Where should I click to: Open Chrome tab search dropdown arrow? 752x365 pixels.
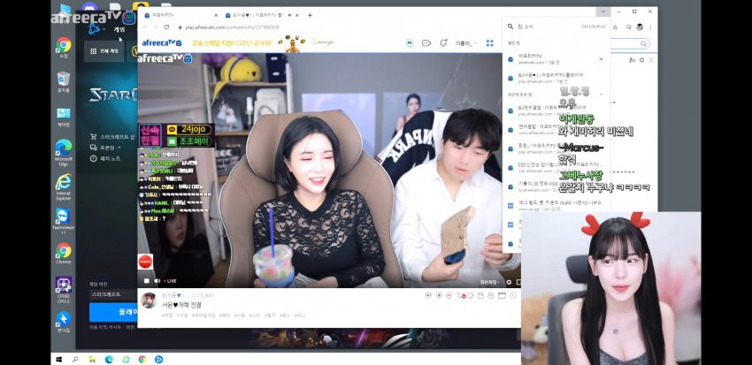click(602, 11)
